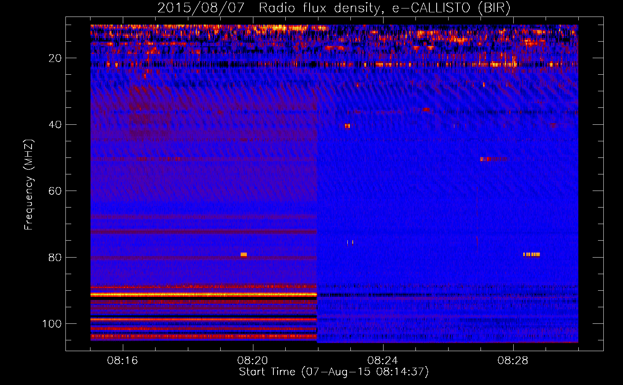Click the 80 MHz frequency tick label
Viewport: 623px width, 385px height.
[x=55, y=258]
